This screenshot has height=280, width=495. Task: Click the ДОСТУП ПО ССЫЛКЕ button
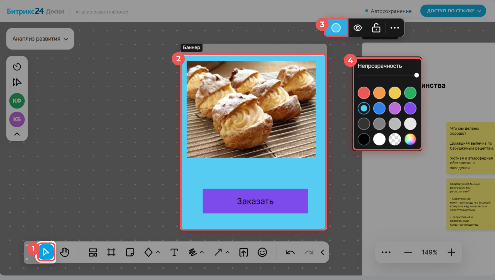pyautogui.click(x=453, y=11)
